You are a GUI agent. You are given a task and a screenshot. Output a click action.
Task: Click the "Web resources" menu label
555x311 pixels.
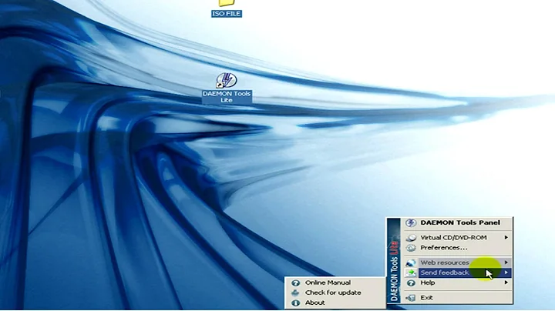tap(445, 263)
